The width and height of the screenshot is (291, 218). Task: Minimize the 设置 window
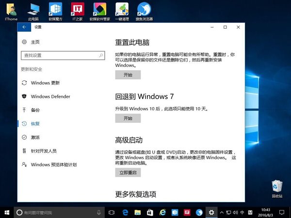(x=212, y=27)
